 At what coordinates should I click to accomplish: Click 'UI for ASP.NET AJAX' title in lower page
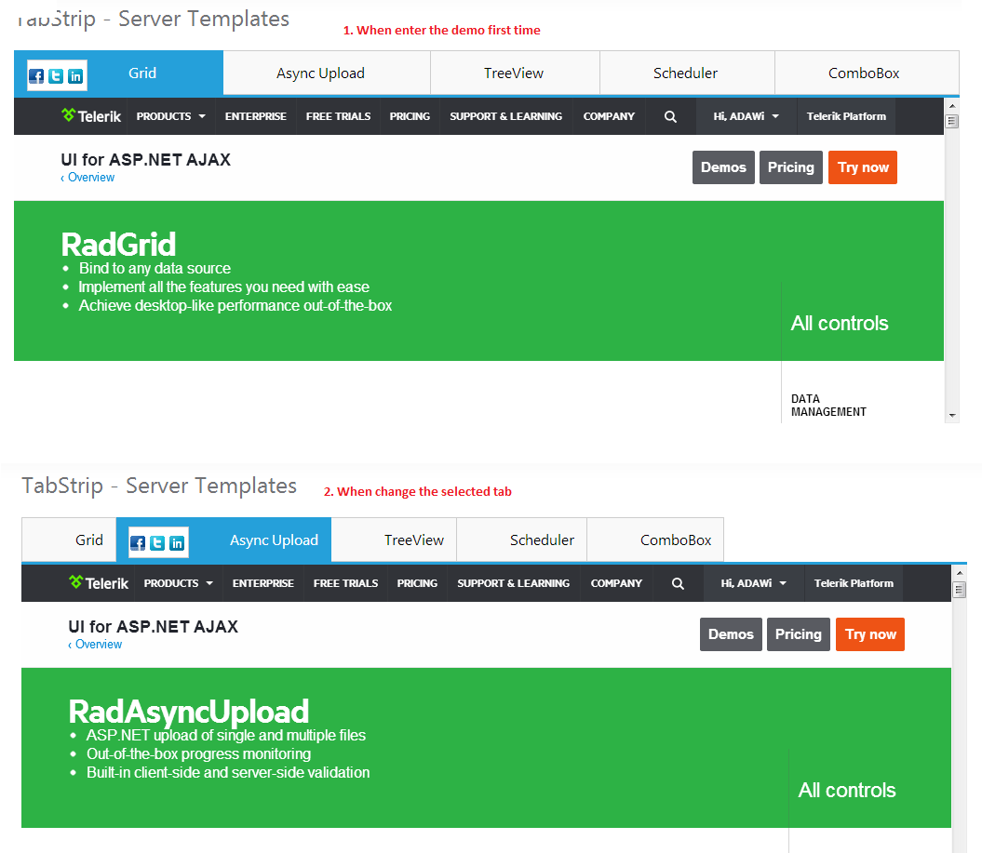coord(154,626)
